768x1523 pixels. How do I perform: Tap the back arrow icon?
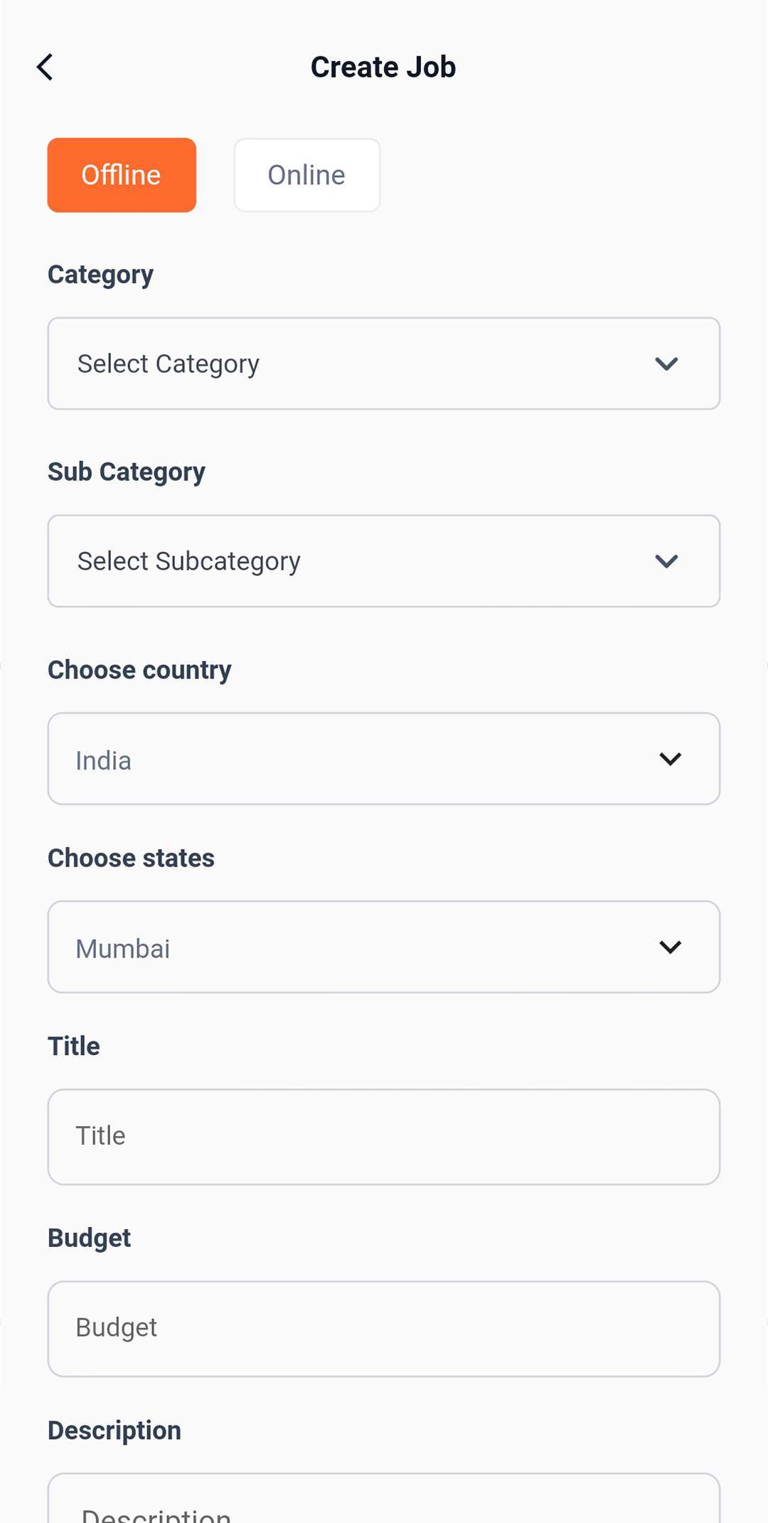pos(45,68)
